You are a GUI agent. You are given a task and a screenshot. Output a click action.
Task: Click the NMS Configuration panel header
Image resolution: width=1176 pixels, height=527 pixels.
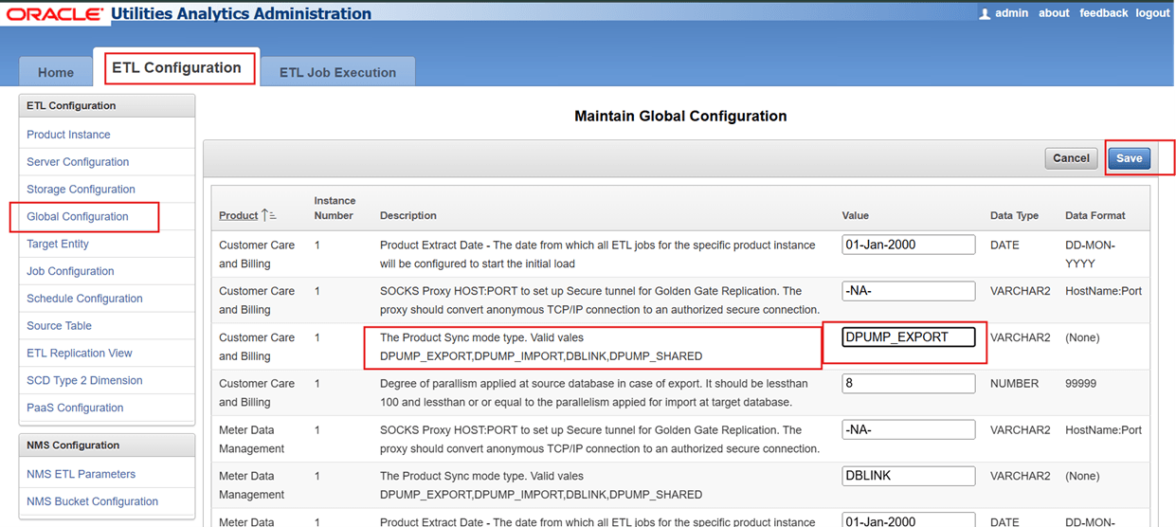[106, 445]
